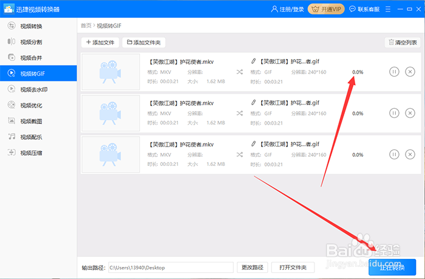Image resolution: width=425 pixels, height=279 pixels.
Task: Click the 视频转GIF play icon
Action: (12, 73)
